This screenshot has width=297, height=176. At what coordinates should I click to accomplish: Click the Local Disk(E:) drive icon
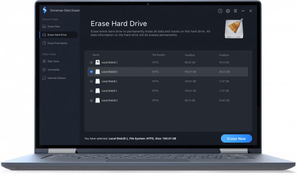coord(97,81)
